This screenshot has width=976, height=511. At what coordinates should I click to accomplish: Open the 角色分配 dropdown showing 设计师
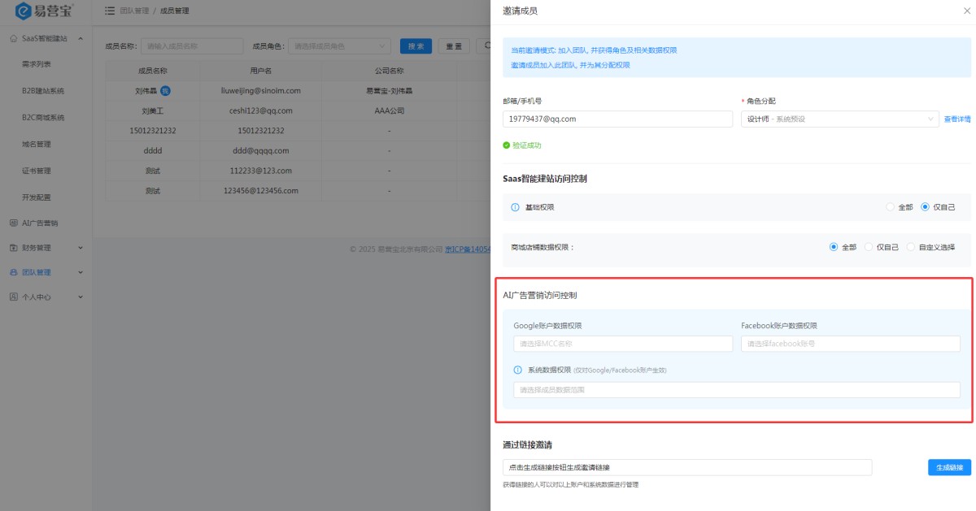[840, 119]
